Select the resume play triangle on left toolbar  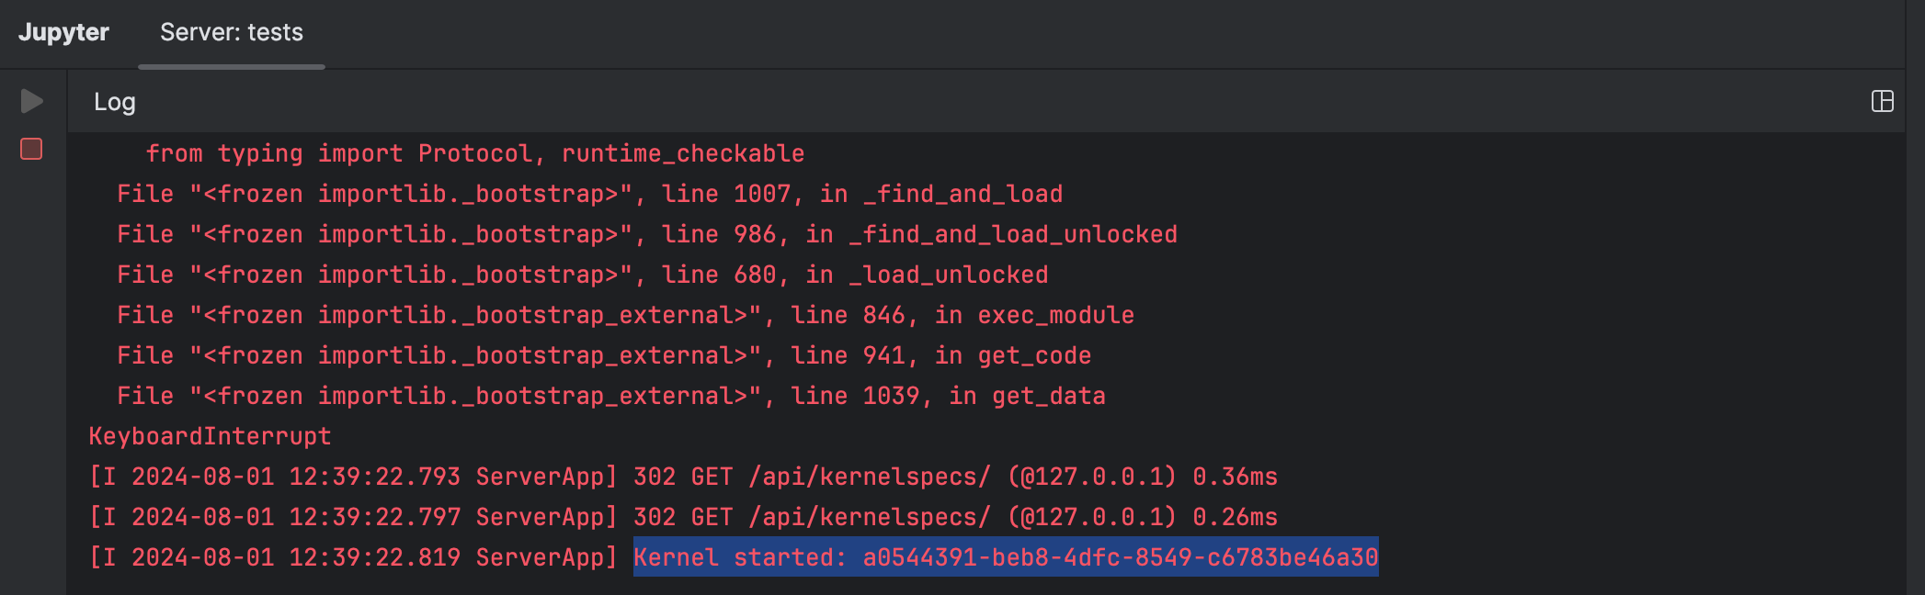[x=30, y=101]
